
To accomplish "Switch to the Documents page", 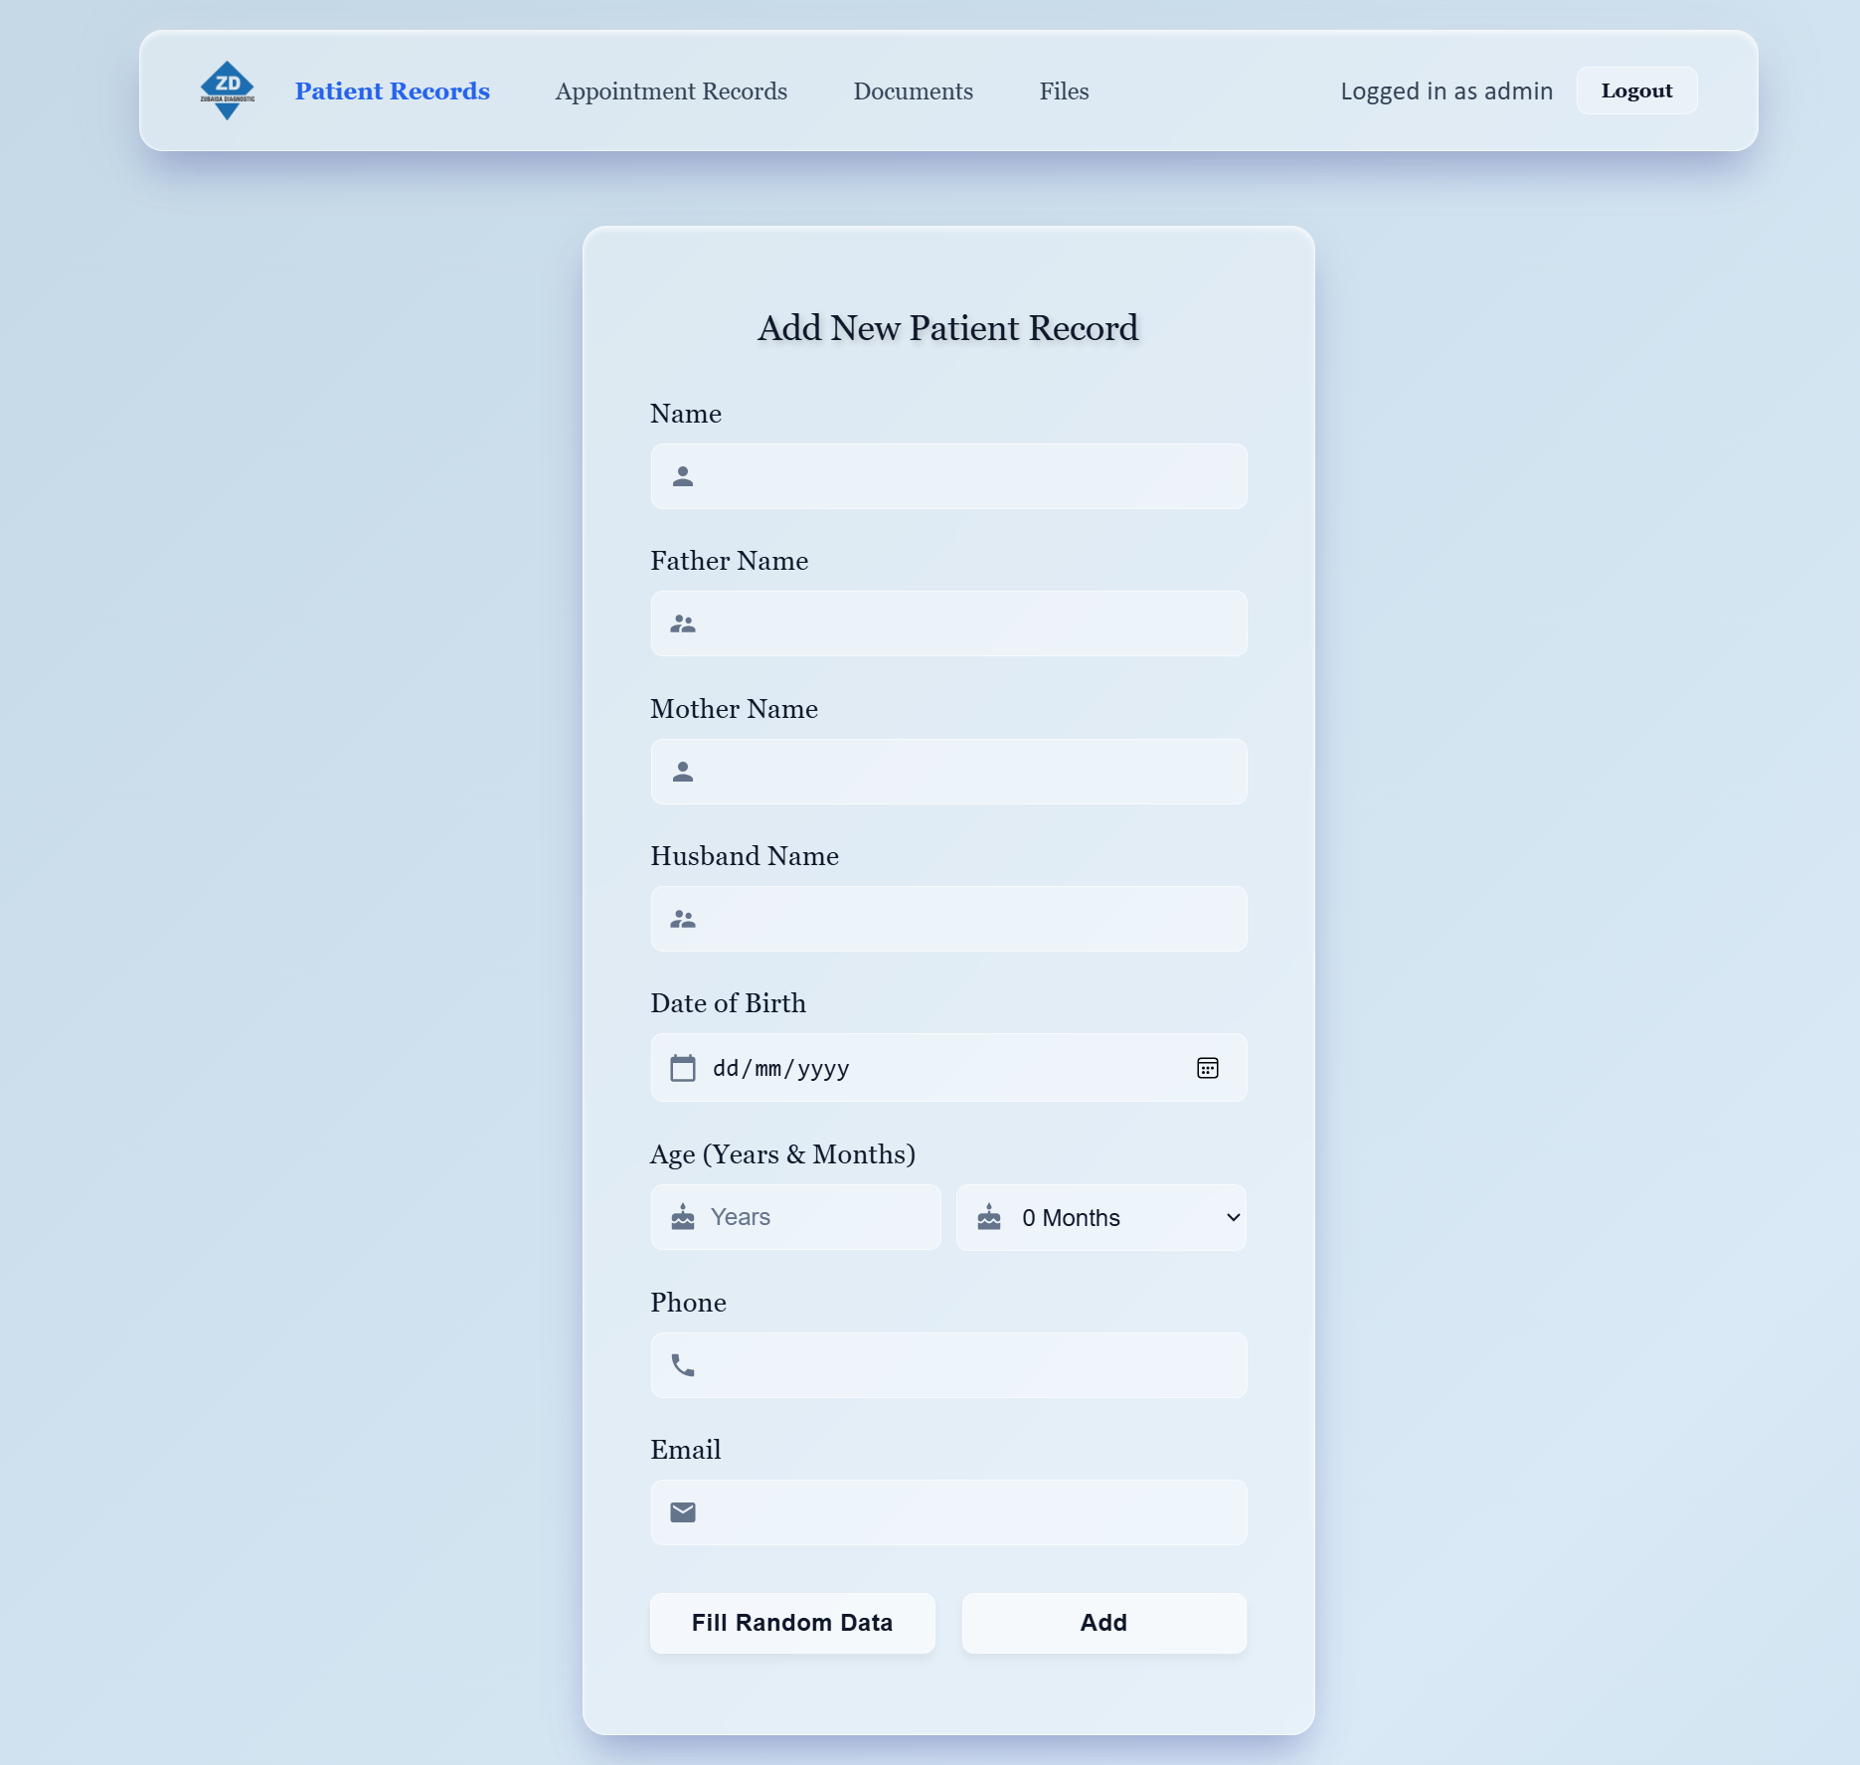I will 914,90.
